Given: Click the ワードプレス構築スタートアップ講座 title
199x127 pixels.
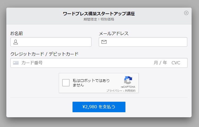Looking at the screenshot, I should [x=99, y=14].
